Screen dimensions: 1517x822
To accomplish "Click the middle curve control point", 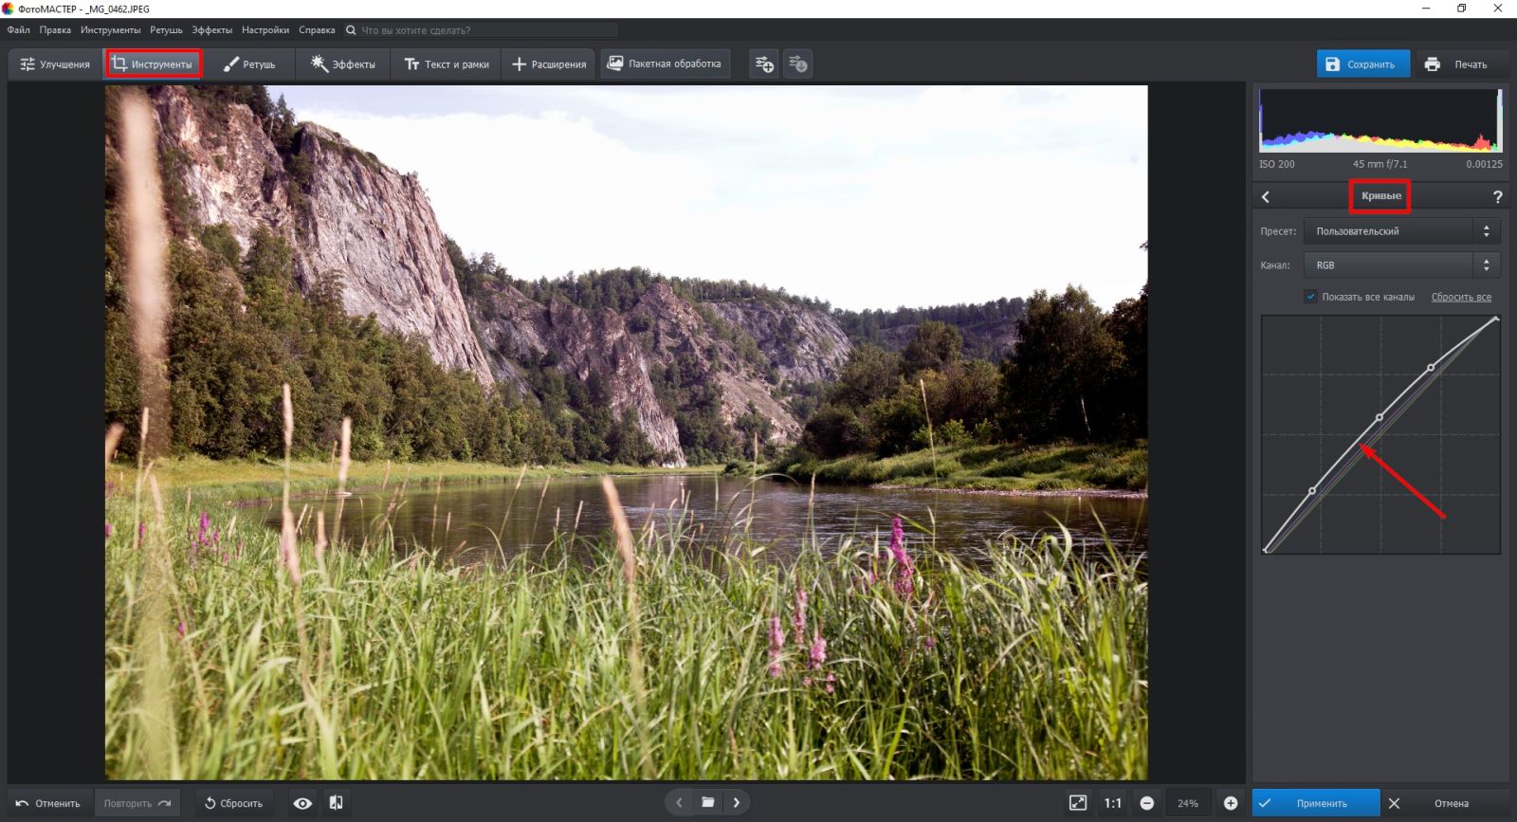I will point(1380,417).
